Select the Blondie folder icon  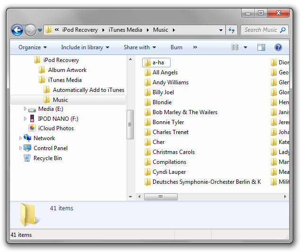[x=147, y=102]
